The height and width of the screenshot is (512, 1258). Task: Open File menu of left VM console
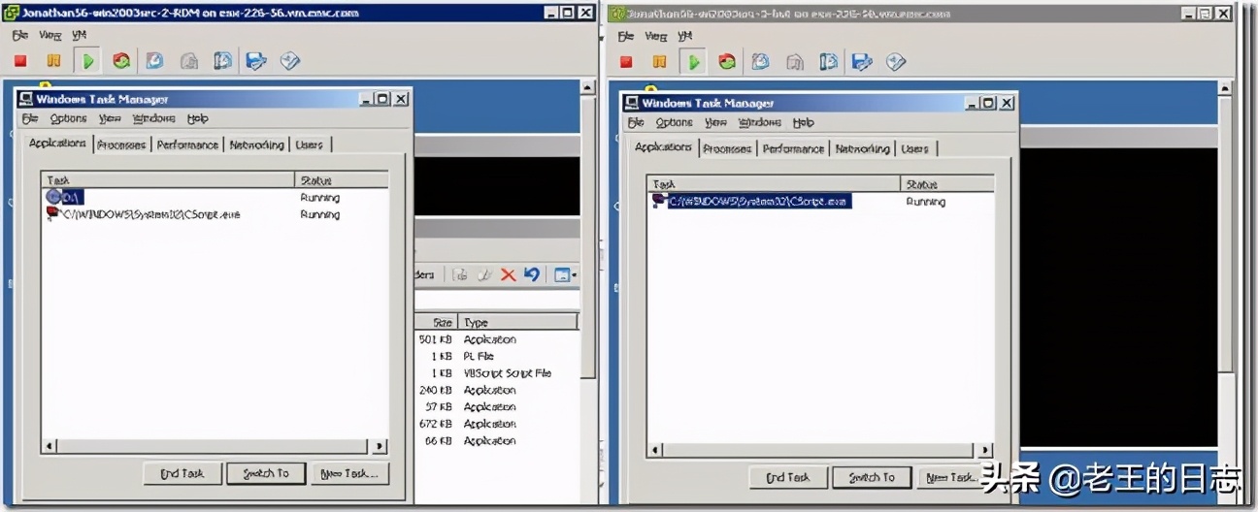tap(20, 35)
